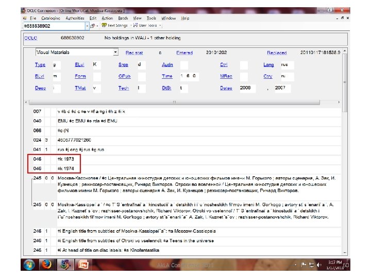Viewport: 371px width, 278px height.
Task: Click the Desc fixed field link
Action: coord(40,88)
